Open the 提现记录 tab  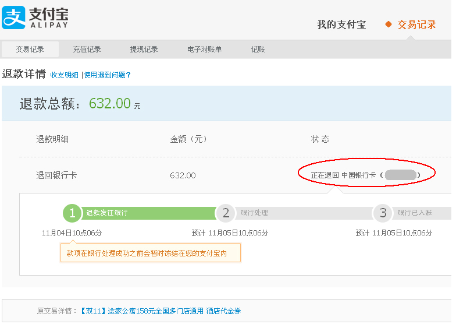pyautogui.click(x=144, y=50)
